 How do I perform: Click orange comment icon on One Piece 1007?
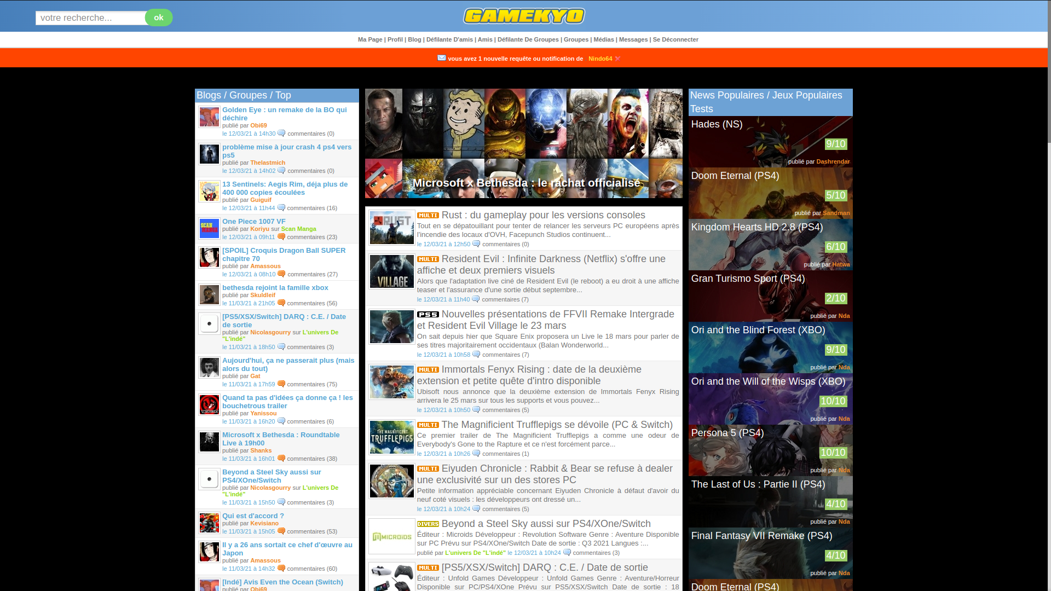[x=281, y=237]
